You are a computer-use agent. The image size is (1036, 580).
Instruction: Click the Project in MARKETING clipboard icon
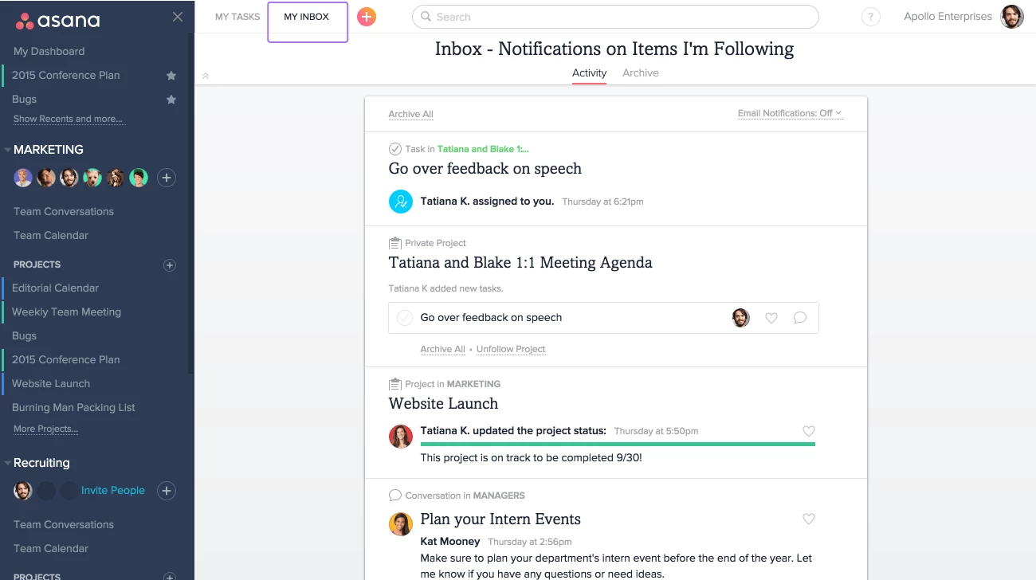coord(394,384)
